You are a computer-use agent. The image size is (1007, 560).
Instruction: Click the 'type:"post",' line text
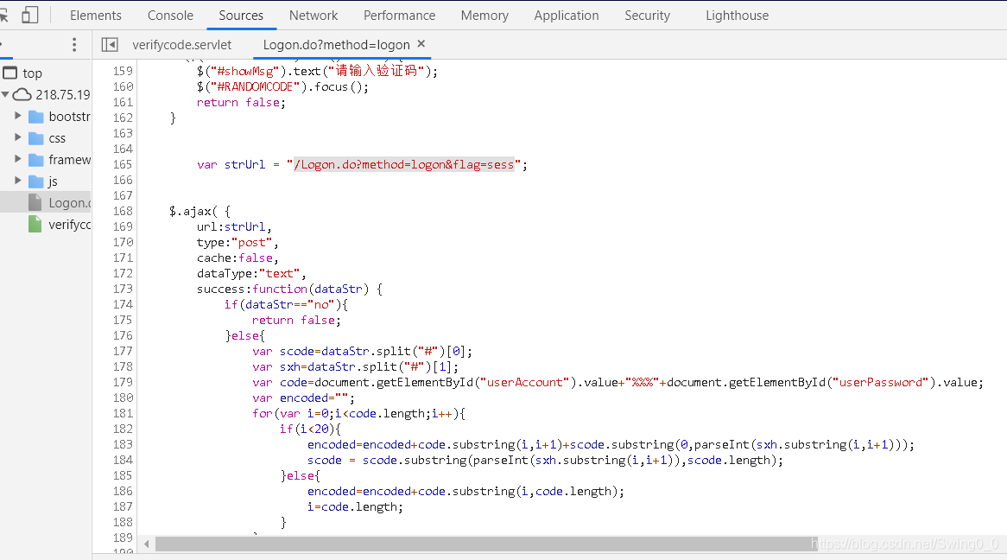tap(237, 242)
